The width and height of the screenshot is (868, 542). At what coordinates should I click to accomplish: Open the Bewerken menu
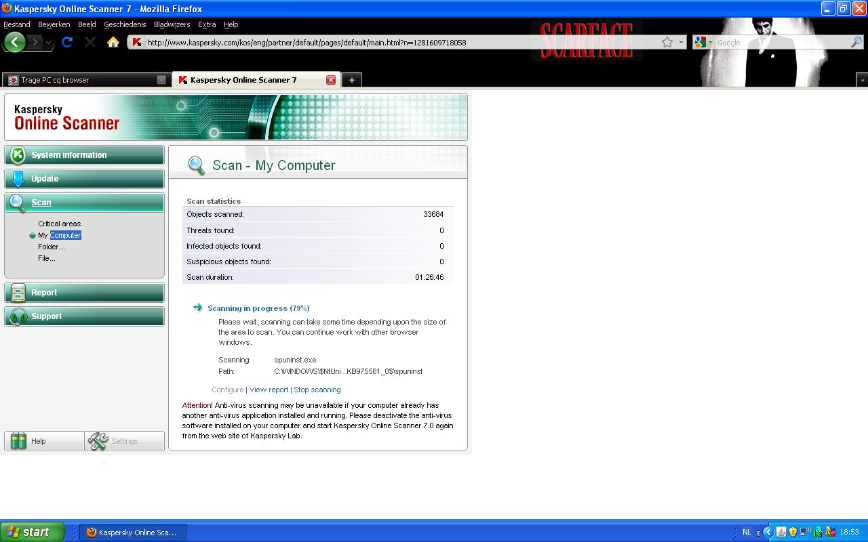(x=54, y=24)
